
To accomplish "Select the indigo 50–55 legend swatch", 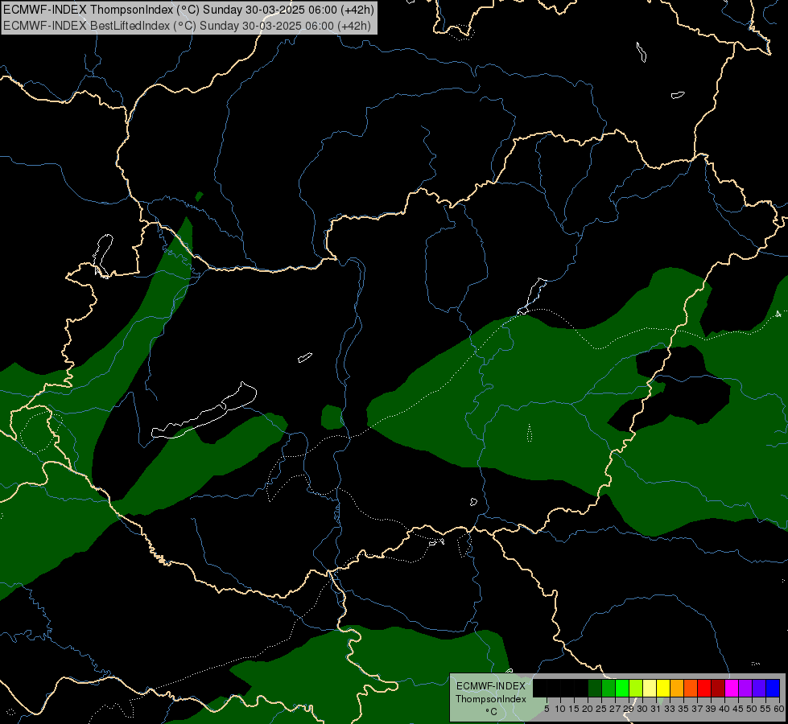I will [x=759, y=688].
